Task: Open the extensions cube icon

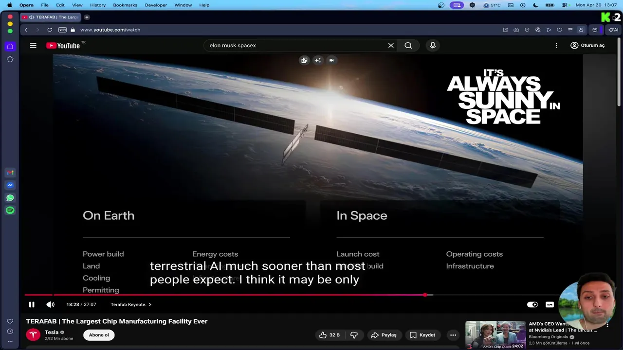Action: 595,30
